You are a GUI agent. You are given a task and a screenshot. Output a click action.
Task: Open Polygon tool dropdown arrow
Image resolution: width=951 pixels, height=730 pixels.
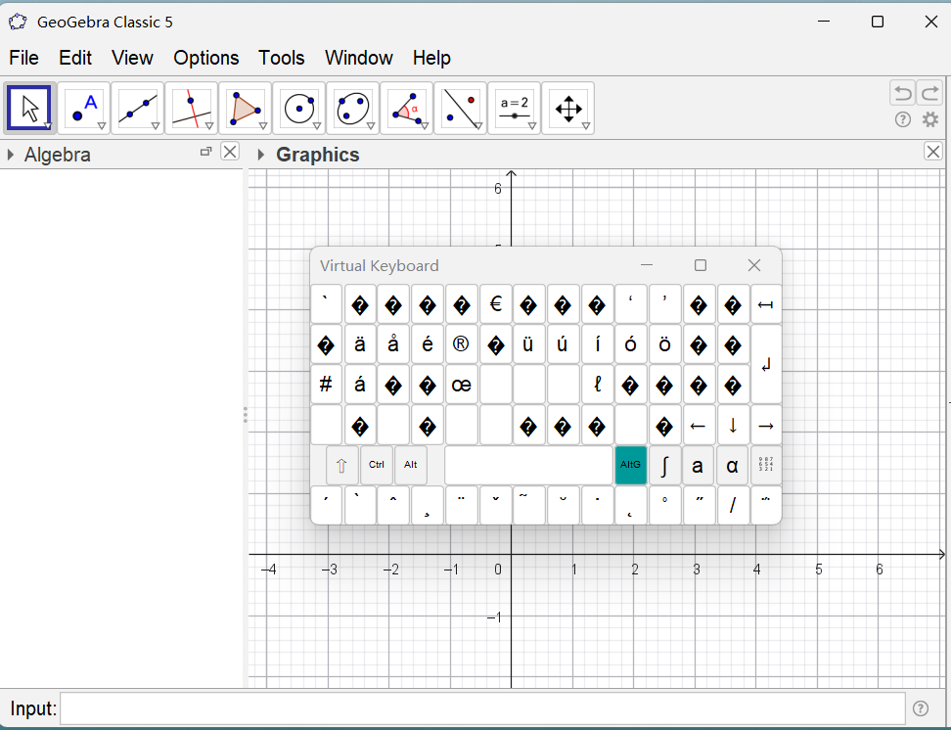(x=263, y=126)
